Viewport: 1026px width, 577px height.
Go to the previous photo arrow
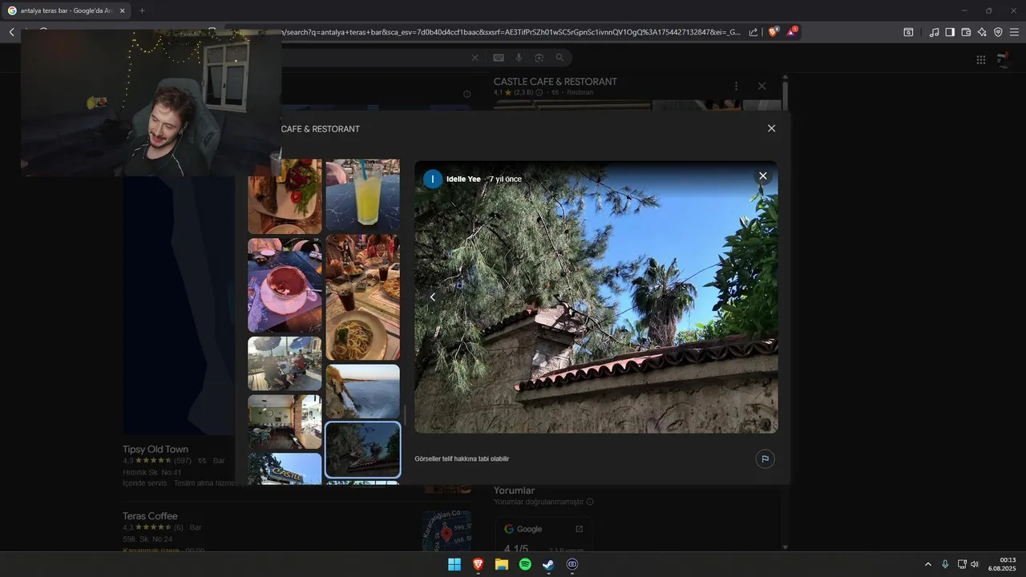coord(433,297)
